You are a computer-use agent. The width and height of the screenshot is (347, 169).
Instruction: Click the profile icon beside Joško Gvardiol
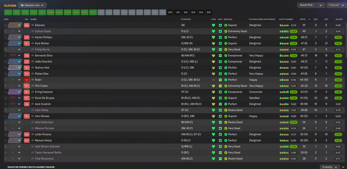click(33, 61)
